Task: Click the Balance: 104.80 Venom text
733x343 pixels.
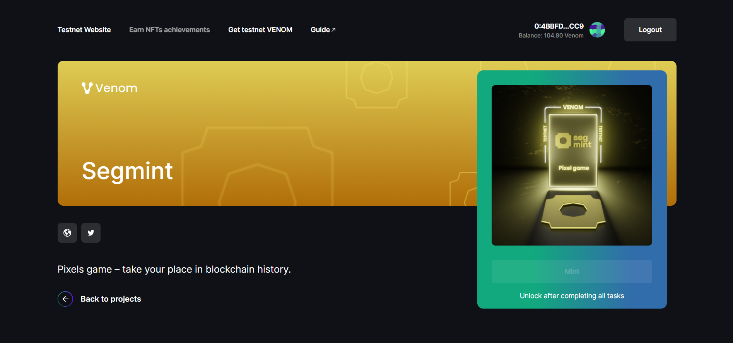Action: (x=551, y=36)
